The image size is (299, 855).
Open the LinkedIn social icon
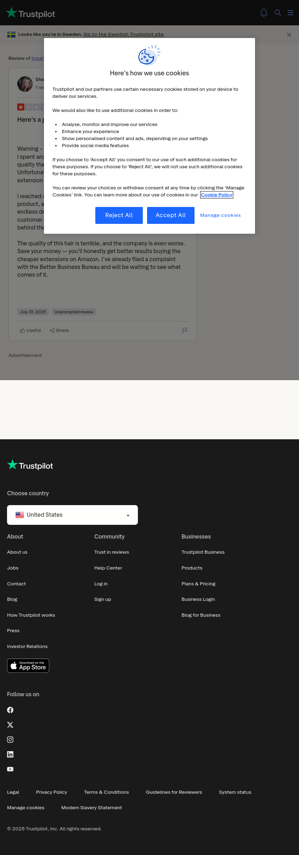click(10, 754)
